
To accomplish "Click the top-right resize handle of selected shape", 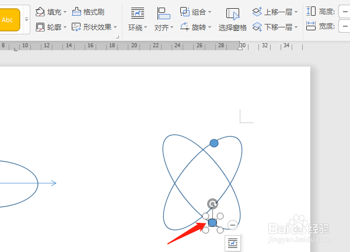I will pos(220,216).
